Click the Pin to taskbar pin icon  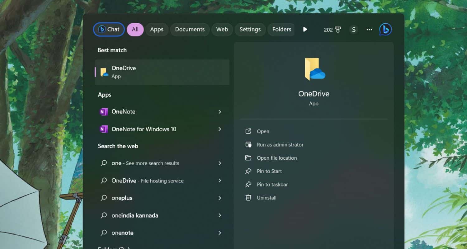pyautogui.click(x=248, y=184)
